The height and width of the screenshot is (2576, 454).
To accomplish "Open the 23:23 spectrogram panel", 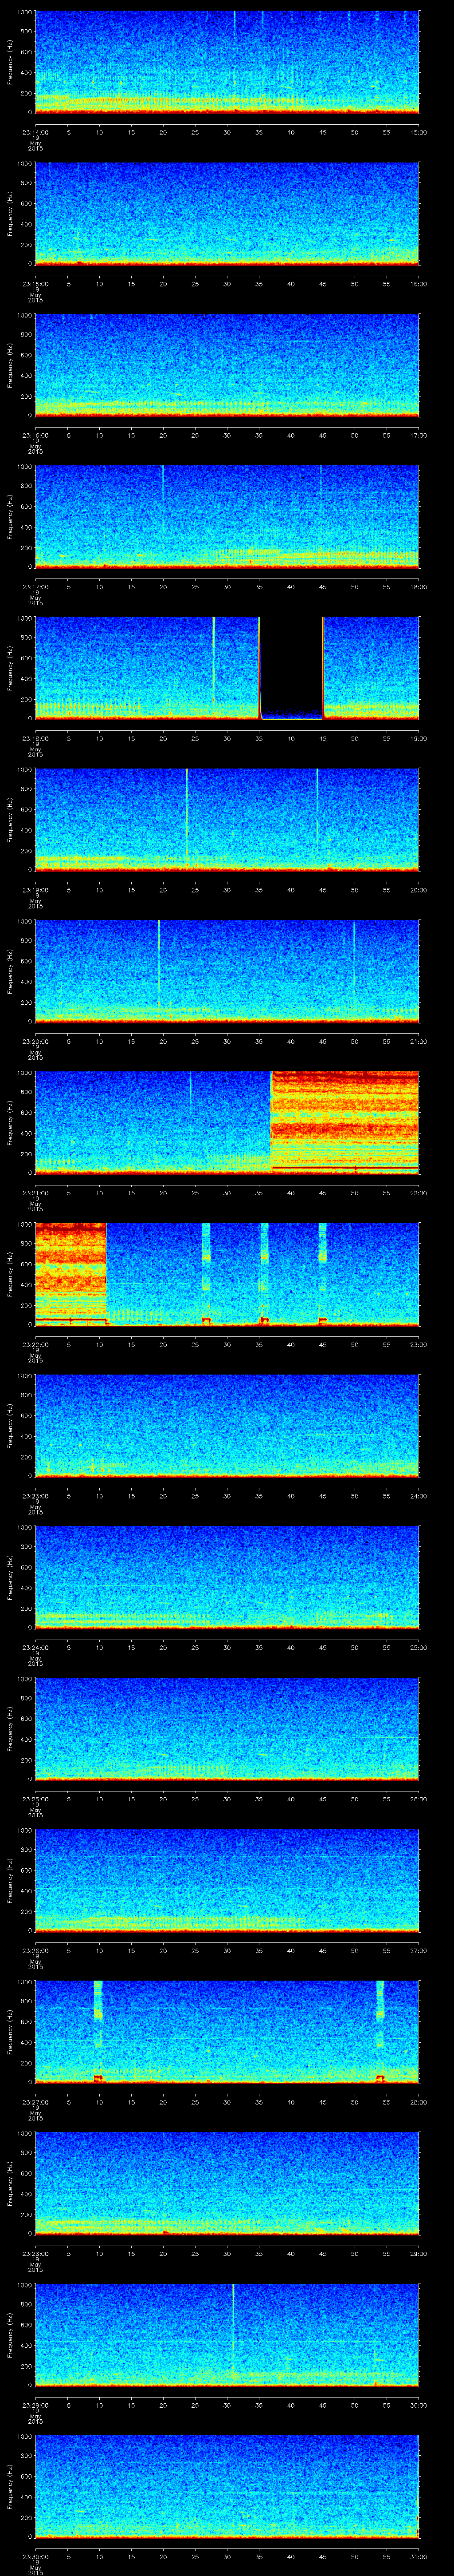I will [227, 1425].
